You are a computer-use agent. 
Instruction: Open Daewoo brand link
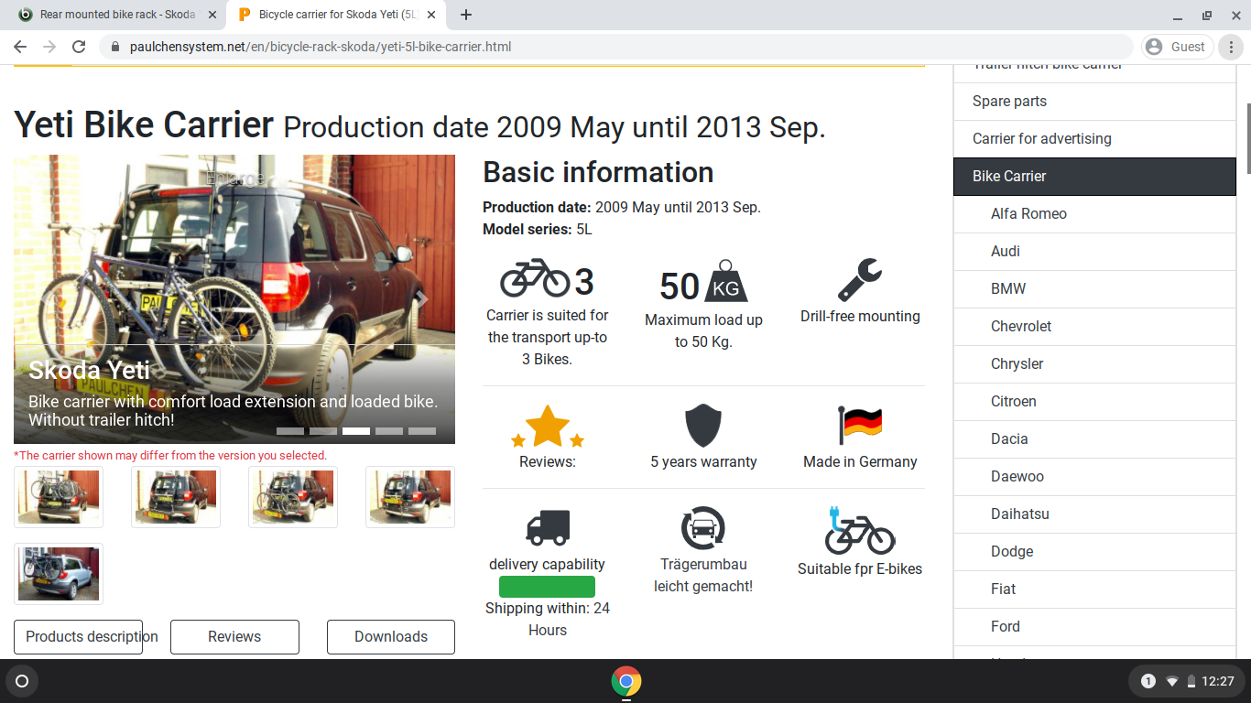click(x=1094, y=477)
